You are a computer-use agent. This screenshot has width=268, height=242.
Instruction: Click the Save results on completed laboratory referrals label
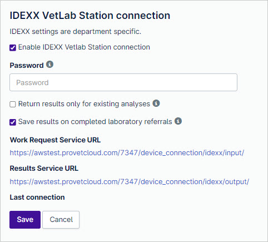(x=95, y=122)
